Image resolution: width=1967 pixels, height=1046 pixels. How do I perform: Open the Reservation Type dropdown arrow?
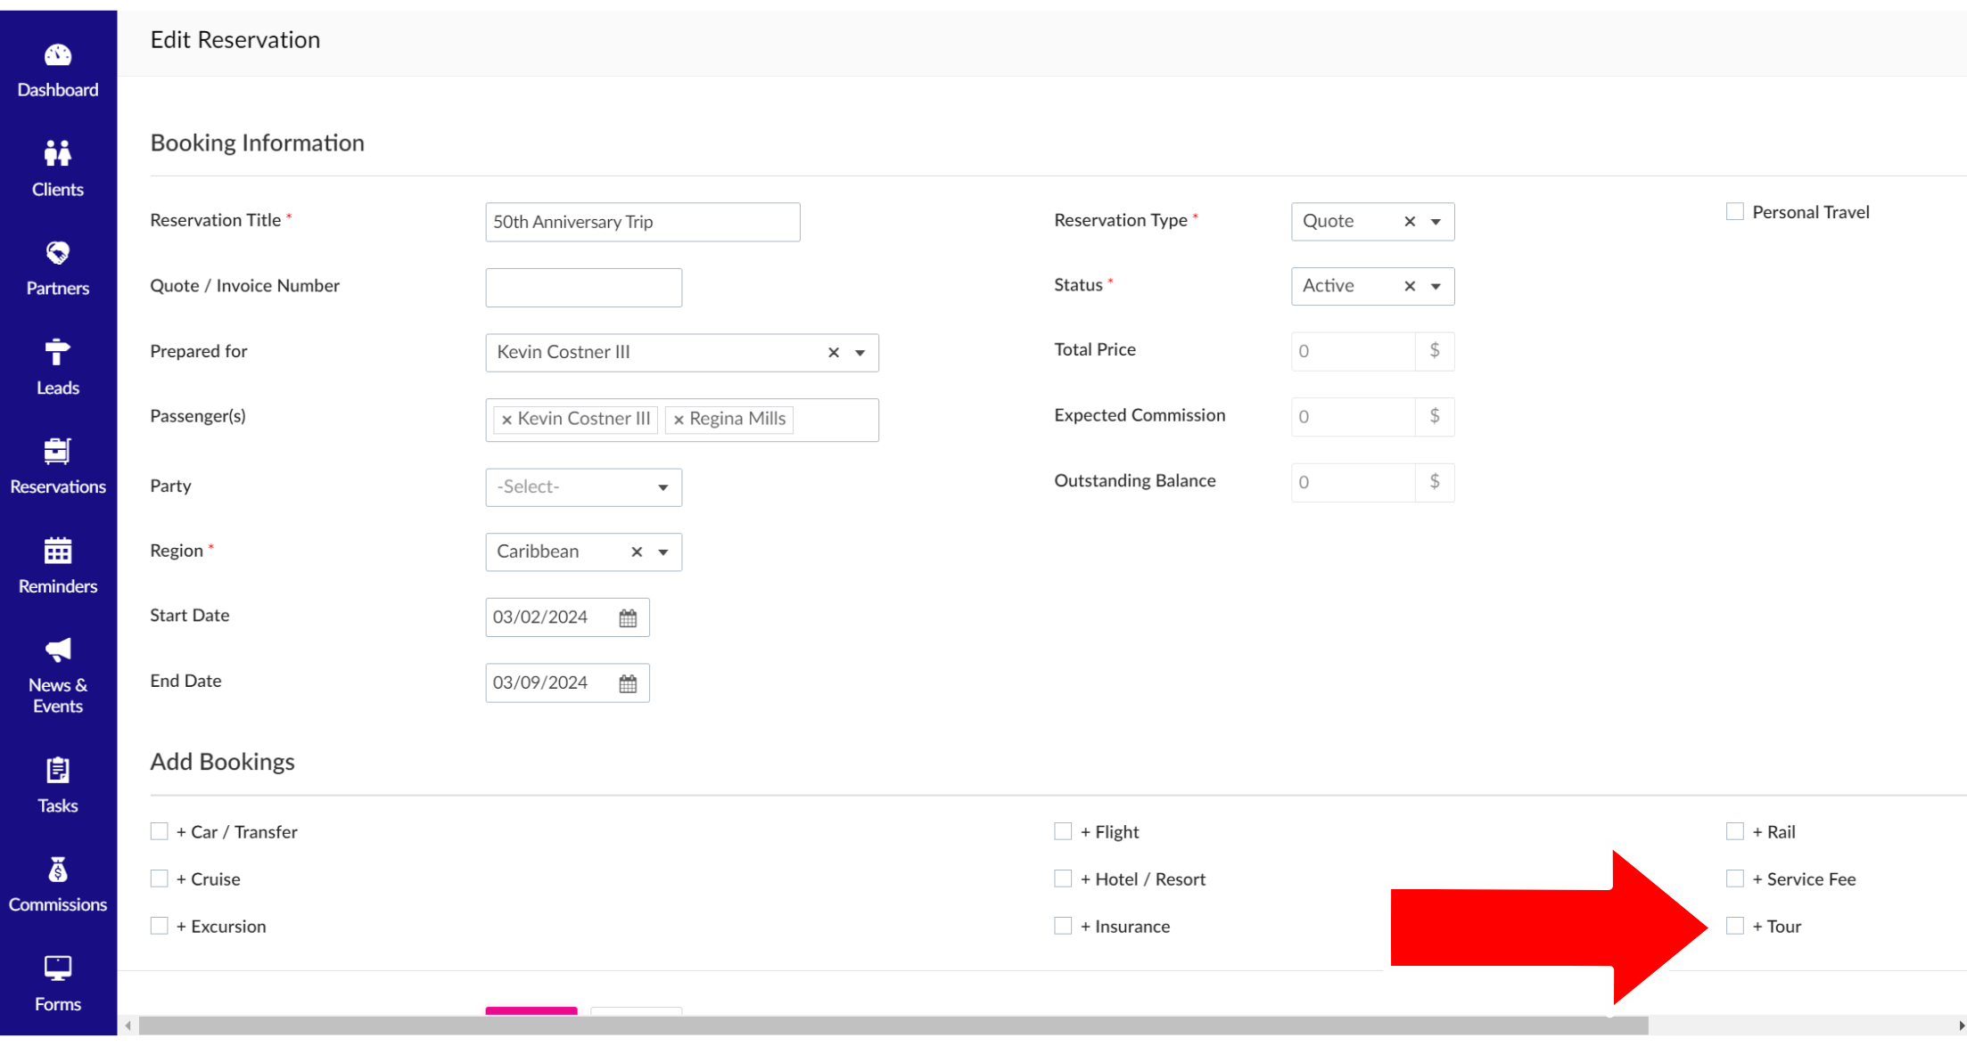pyautogui.click(x=1436, y=222)
